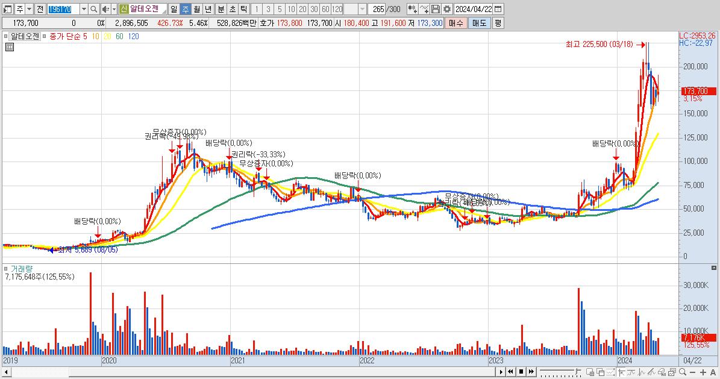
Task: Open chart settings gear icon
Action: (447, 8)
